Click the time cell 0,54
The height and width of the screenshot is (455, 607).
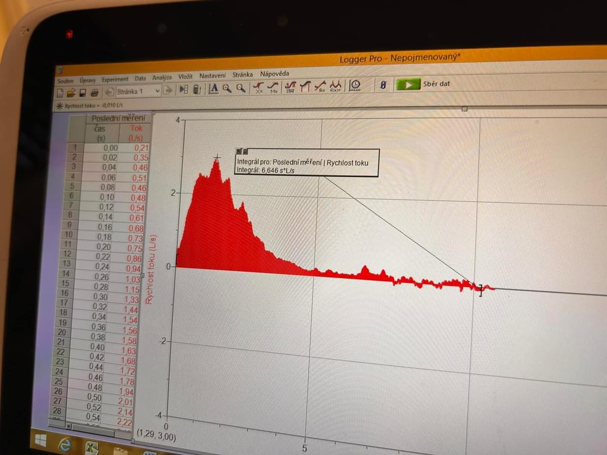click(x=93, y=417)
